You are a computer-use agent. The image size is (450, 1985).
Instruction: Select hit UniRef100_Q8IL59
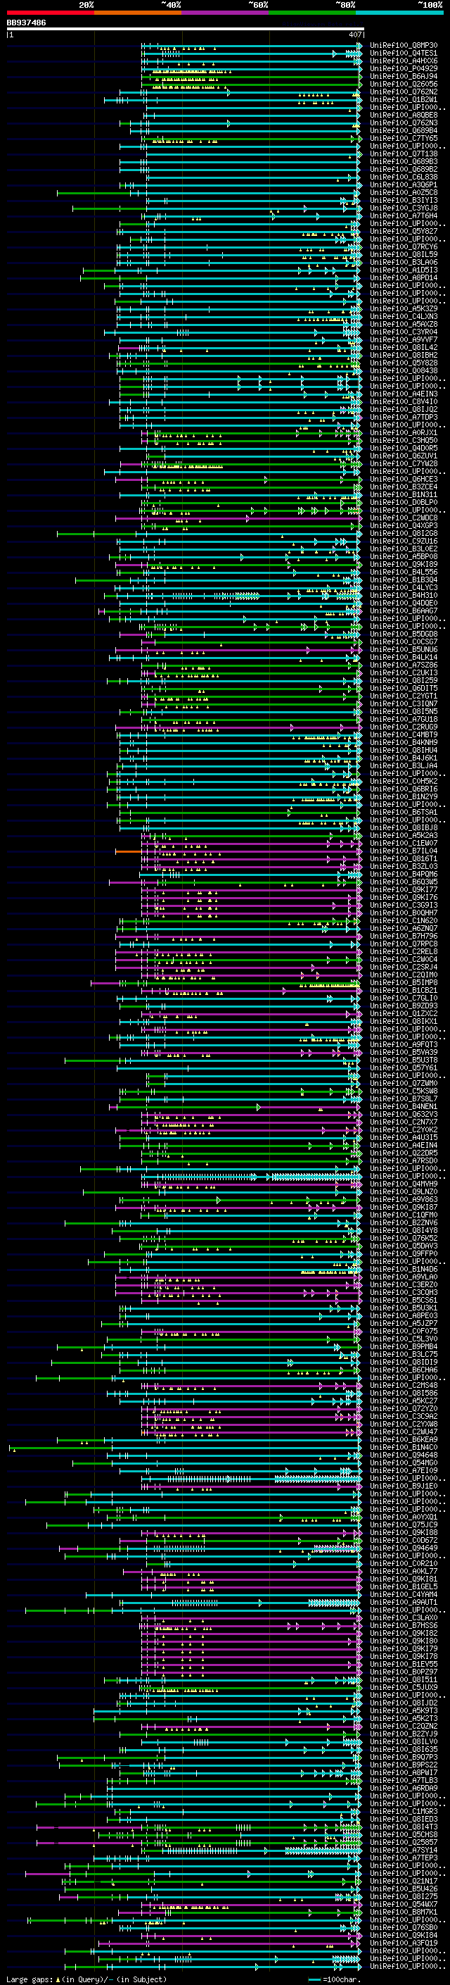pos(404,254)
